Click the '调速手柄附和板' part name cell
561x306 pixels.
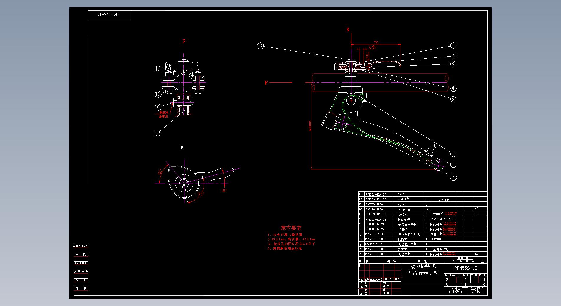pos(409,234)
